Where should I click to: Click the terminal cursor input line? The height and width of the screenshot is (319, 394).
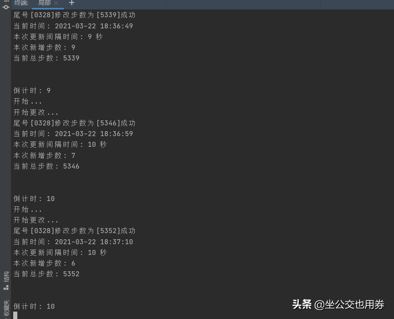[x=15, y=315]
